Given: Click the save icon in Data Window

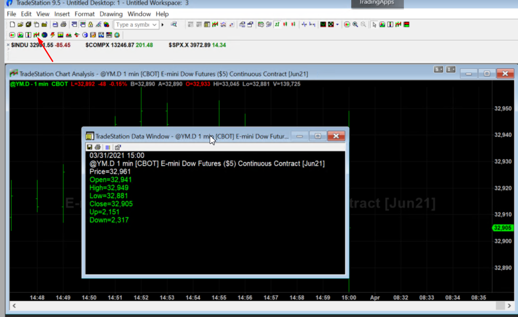Looking at the screenshot, I should [x=89, y=147].
